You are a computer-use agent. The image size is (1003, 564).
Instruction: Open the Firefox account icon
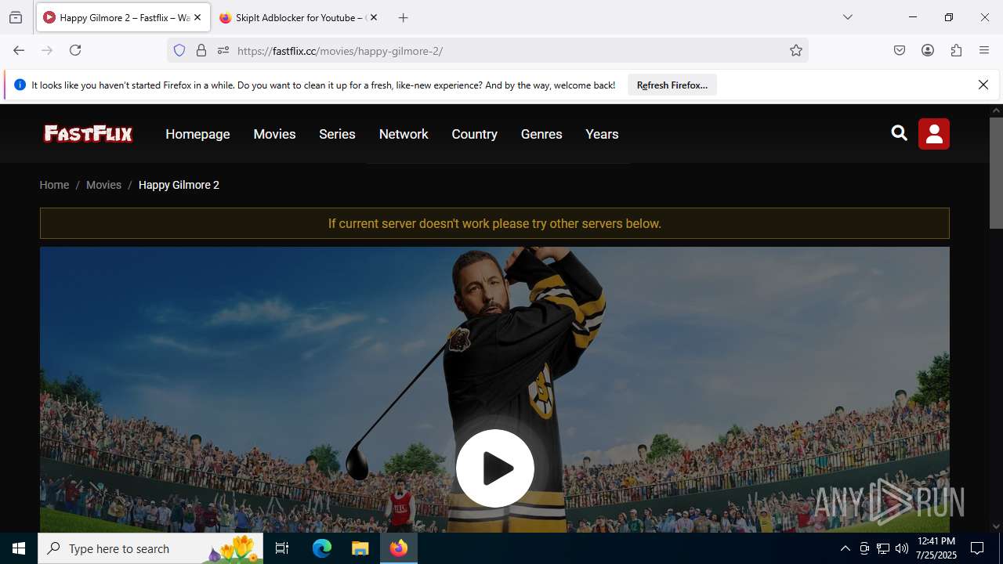928,50
